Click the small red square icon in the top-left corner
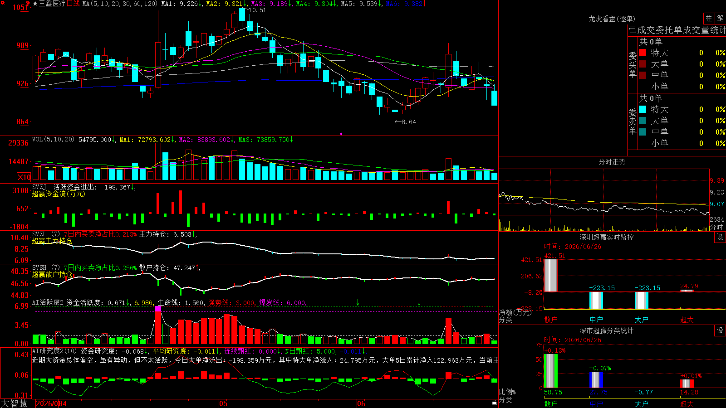This screenshot has height=408, width=726. pos(2,3)
